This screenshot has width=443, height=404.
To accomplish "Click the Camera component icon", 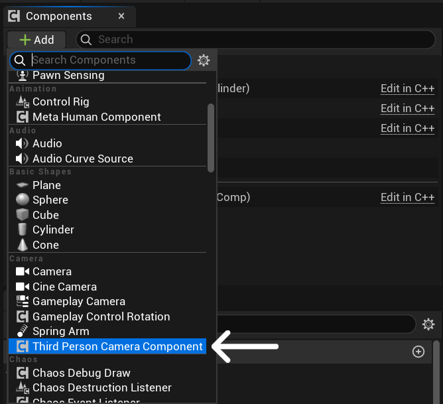I will click(23, 271).
